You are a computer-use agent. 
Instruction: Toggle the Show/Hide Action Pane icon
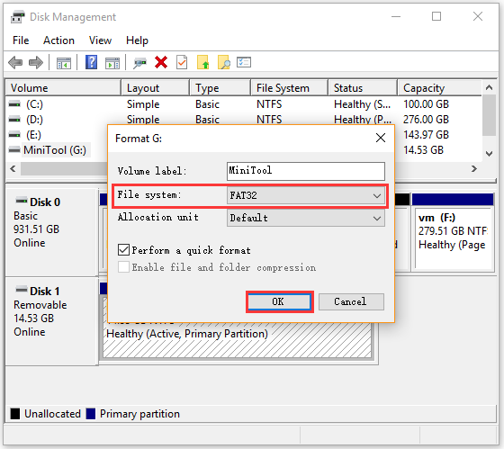click(x=112, y=63)
